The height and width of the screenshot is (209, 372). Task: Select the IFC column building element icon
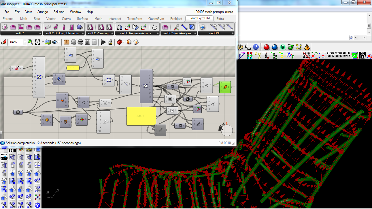[x=64, y=27]
